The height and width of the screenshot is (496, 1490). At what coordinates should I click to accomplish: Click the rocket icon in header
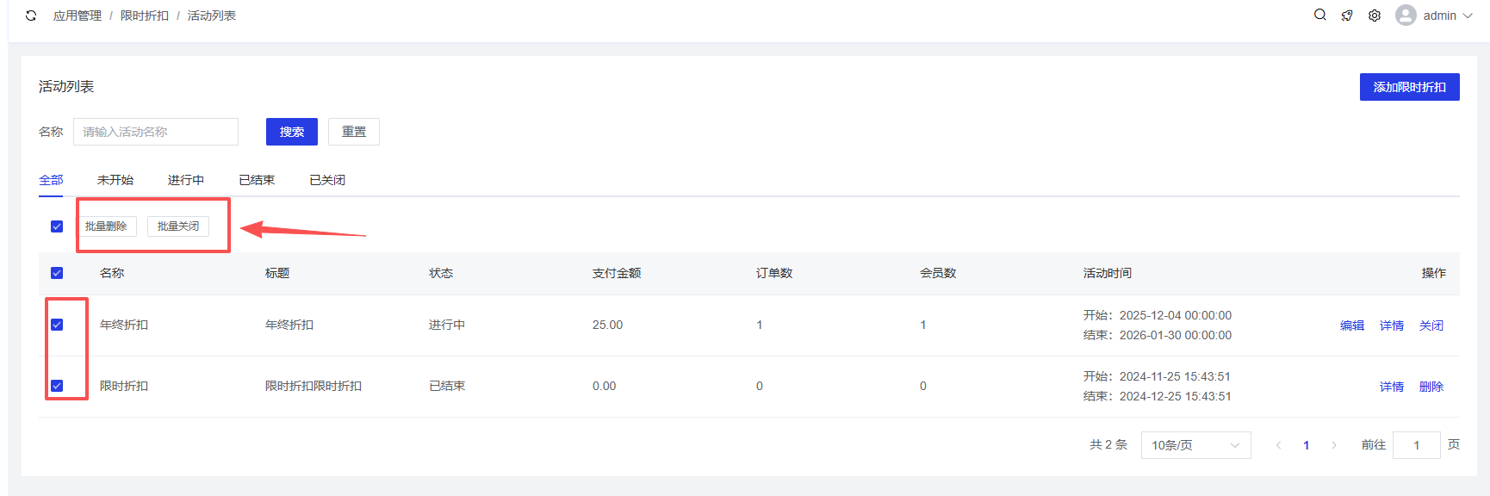[x=1347, y=15]
